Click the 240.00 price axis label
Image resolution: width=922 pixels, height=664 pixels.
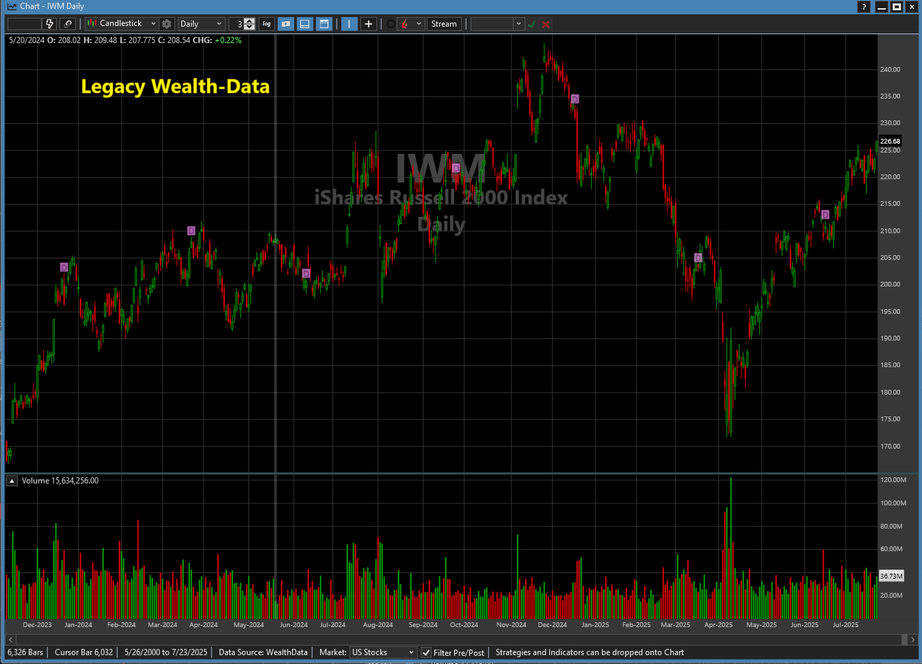[x=890, y=70]
